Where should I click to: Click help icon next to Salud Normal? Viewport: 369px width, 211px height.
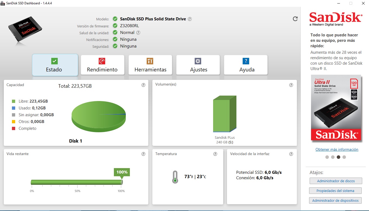pos(138,33)
